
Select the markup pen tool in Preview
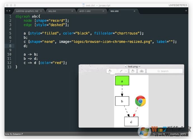point(121,71)
